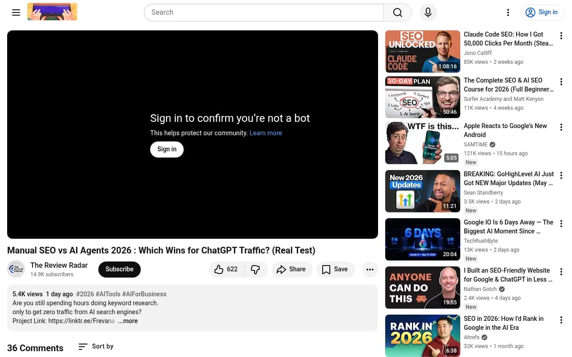Click the linktr.ee project link text
The image size is (572, 357).
coord(81,321)
